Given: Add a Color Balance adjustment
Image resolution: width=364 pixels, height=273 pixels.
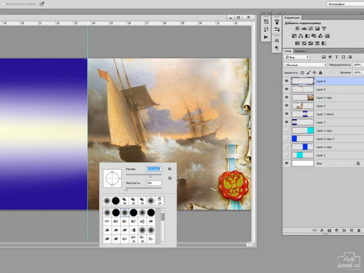Looking at the screenshot, I should pos(301,36).
